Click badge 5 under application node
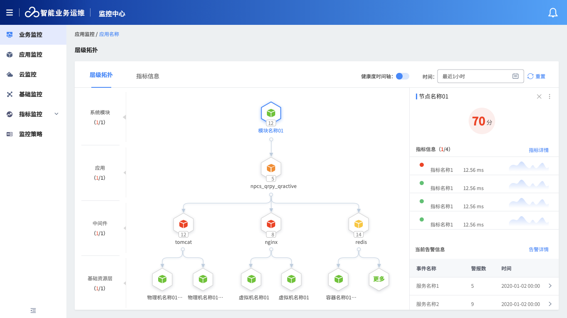The height and width of the screenshot is (318, 567). pos(271,179)
